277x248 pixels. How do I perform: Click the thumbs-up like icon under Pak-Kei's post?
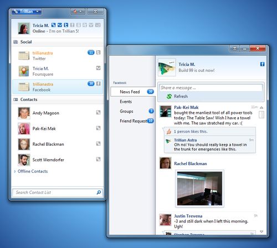[169, 131]
